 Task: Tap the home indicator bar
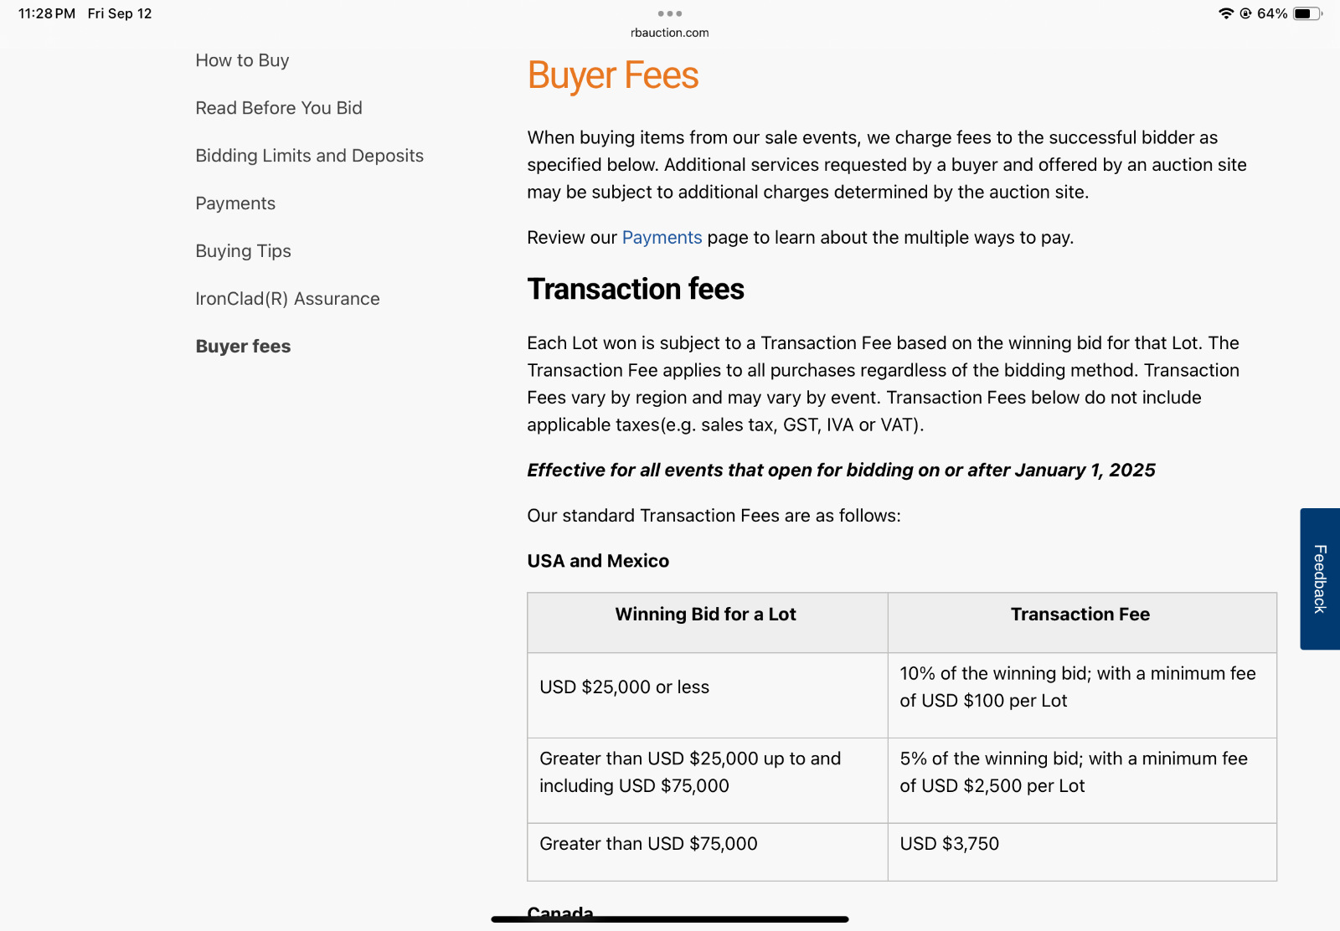pos(669,919)
